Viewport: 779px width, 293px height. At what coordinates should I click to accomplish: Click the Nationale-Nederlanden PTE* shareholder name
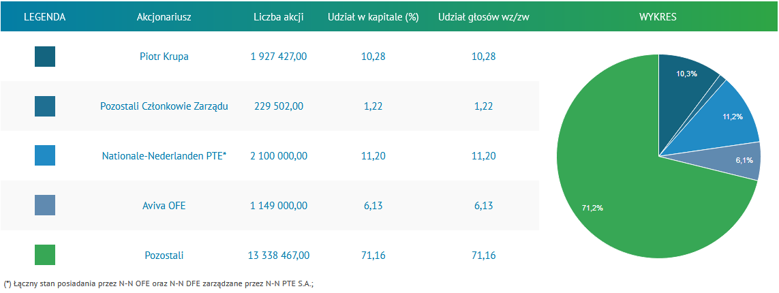click(x=164, y=156)
